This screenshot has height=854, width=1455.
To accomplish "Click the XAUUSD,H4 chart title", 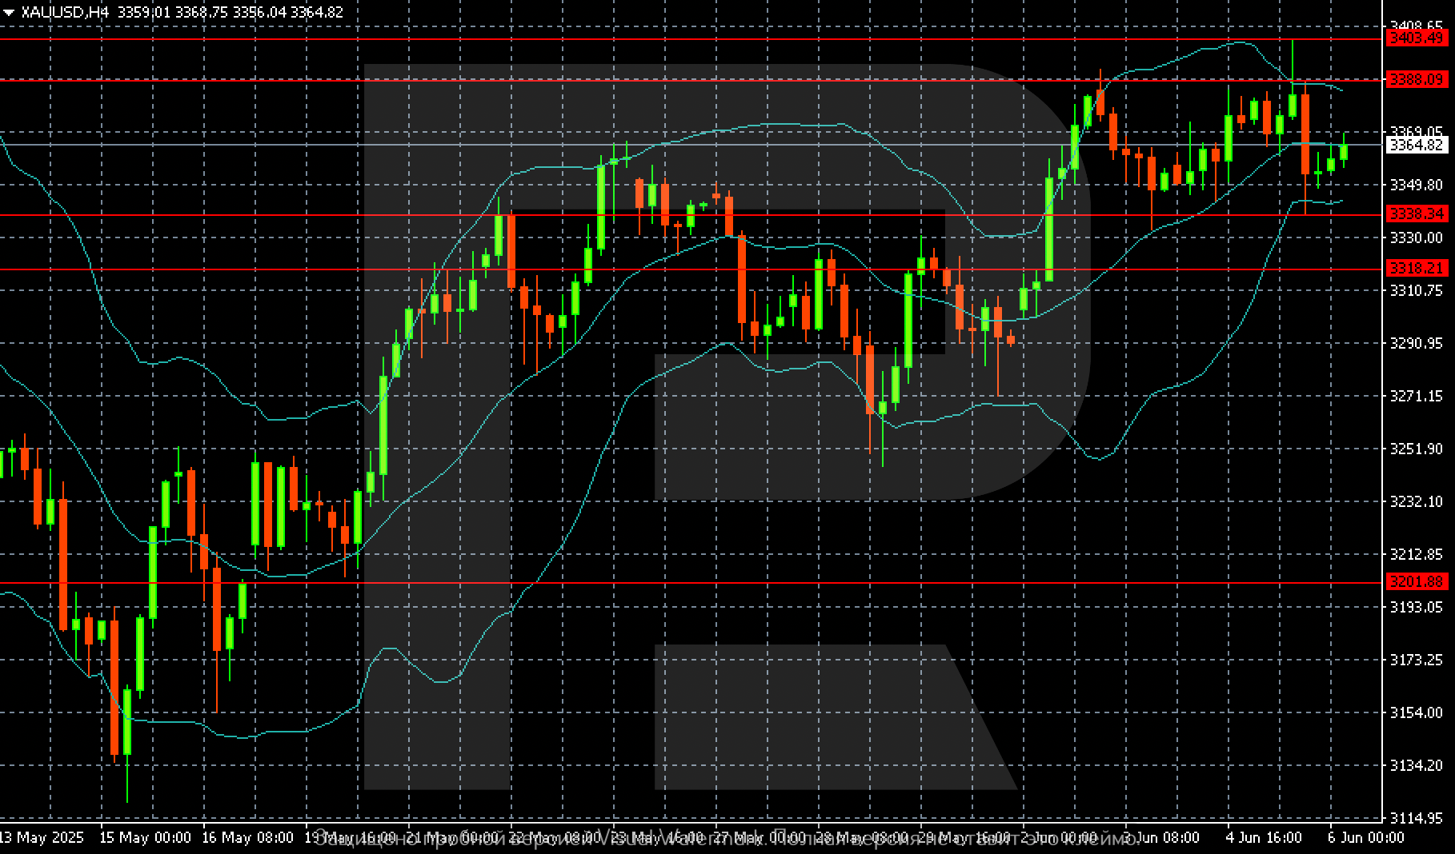I will tap(65, 12).
